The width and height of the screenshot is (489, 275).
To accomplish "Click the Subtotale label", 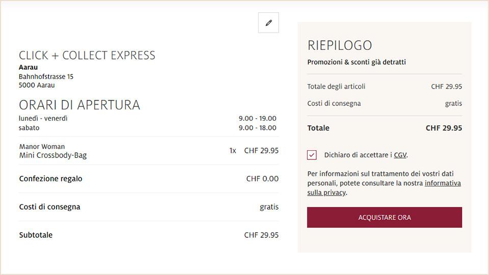I will 36,235.
